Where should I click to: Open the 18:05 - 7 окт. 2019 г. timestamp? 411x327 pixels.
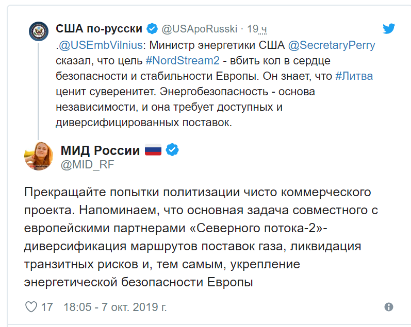tap(115, 307)
